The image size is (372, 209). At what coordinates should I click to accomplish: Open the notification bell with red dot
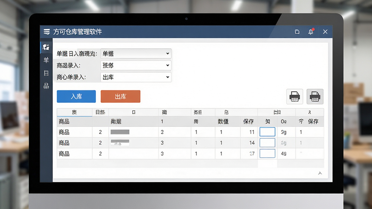point(311,32)
